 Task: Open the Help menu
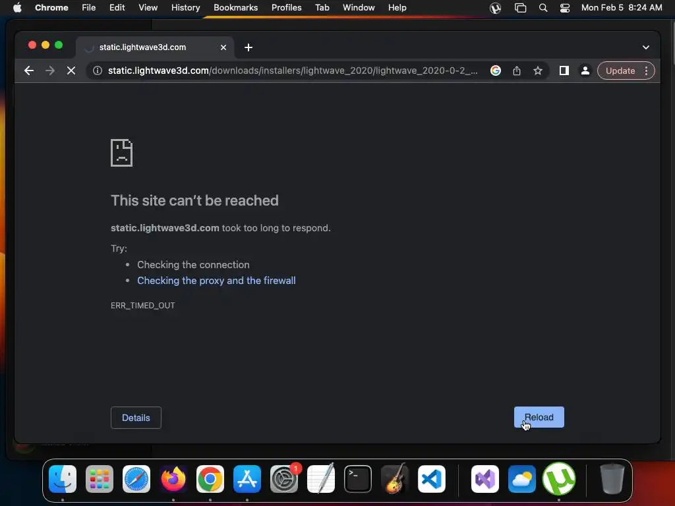pyautogui.click(x=397, y=7)
